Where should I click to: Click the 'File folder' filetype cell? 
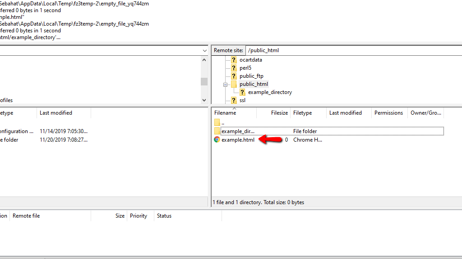(305, 131)
